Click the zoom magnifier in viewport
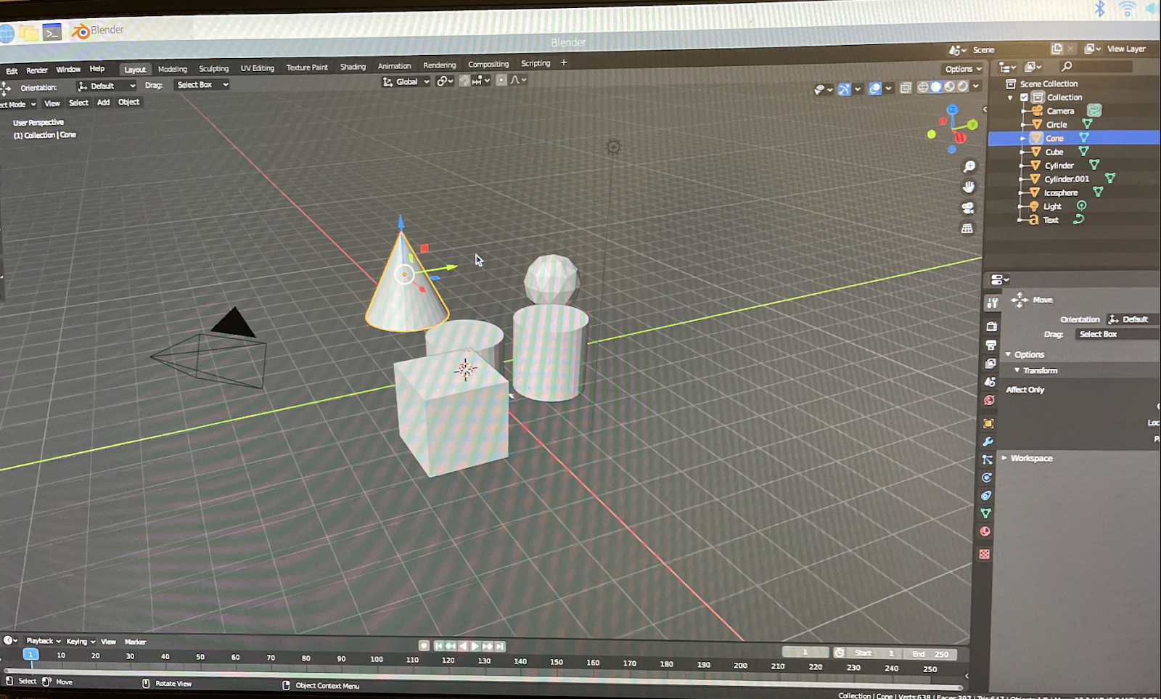 pos(969,167)
